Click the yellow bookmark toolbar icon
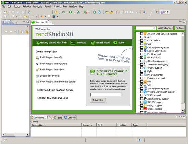The height and width of the screenshot is (144, 188). (56, 12)
